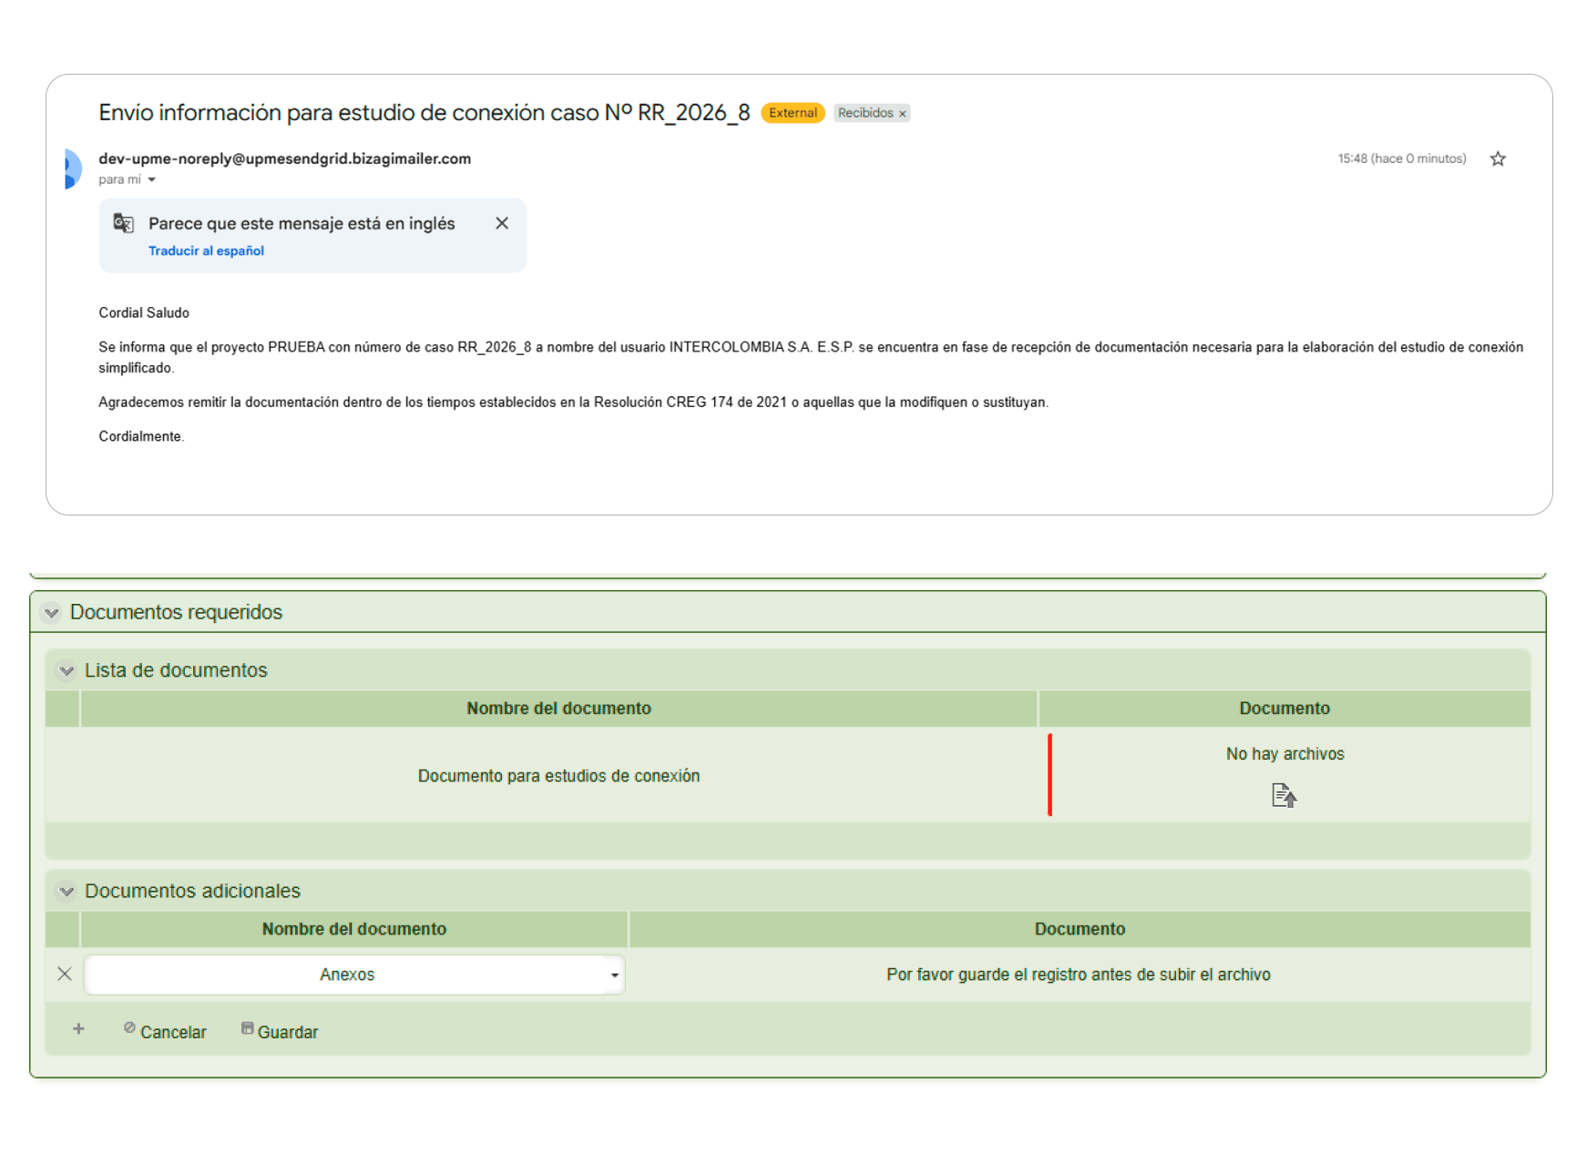Star the email from dev-upme-noreply
1587x1164 pixels.
(x=1498, y=159)
